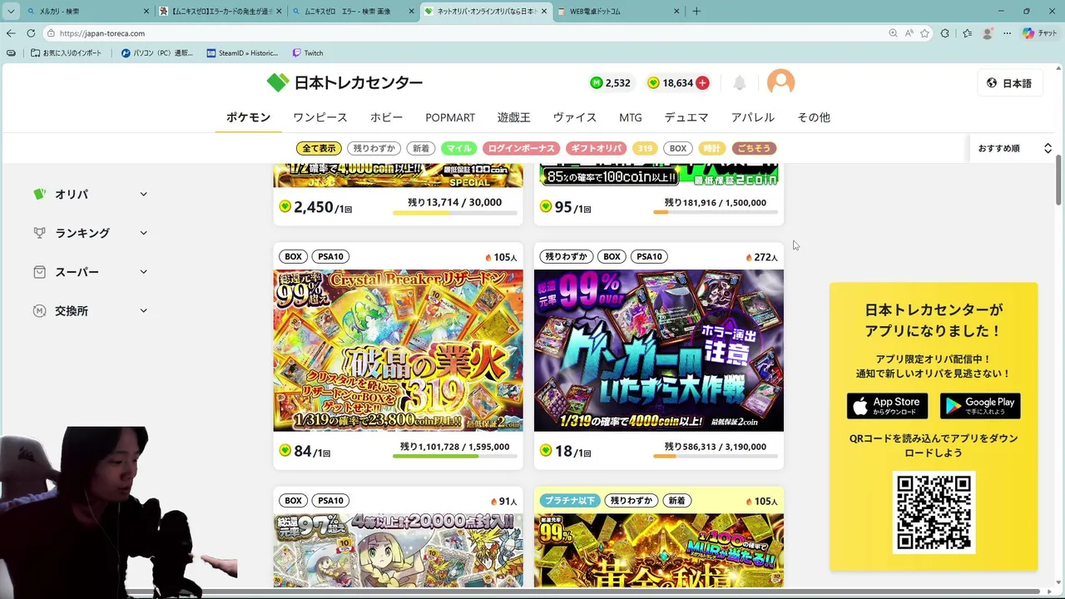Image resolution: width=1065 pixels, height=599 pixels.
Task: Select the 遊戯王 category tab
Action: 513,117
